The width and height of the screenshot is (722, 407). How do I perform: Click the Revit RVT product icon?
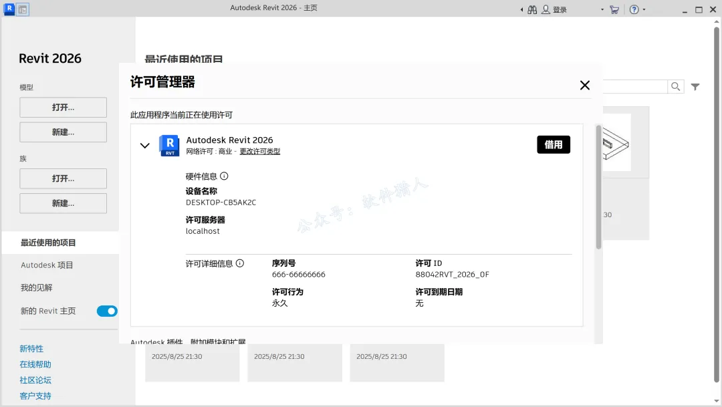coord(169,146)
